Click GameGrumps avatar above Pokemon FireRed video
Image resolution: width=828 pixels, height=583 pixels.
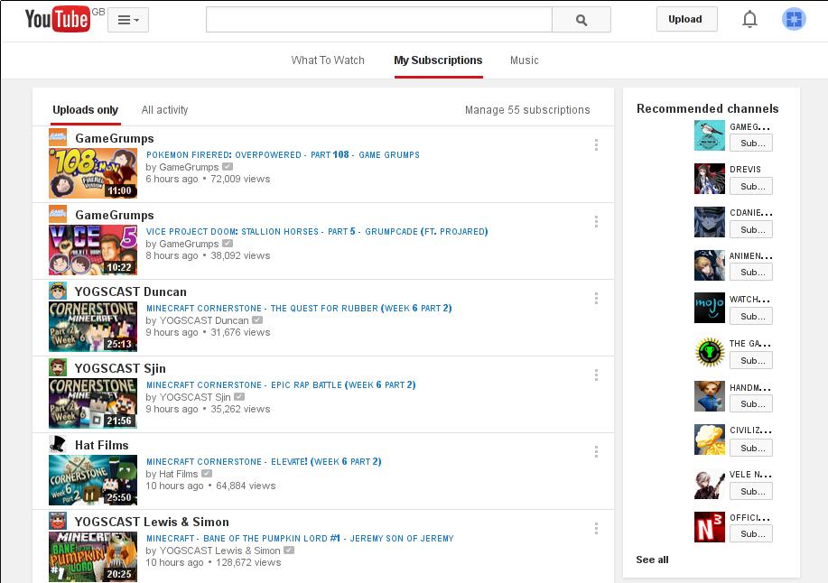58,137
